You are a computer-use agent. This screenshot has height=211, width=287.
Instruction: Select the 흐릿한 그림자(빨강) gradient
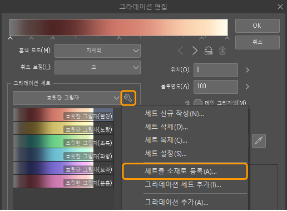point(63,115)
